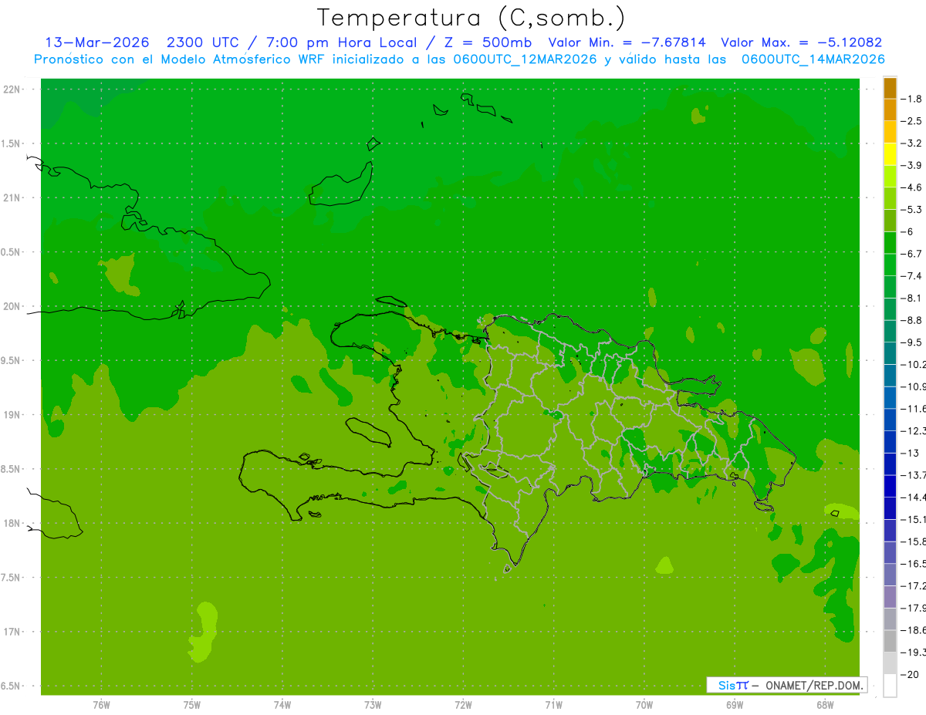Click the '20N' latitude label
The width and height of the screenshot is (926, 715).
[12, 306]
